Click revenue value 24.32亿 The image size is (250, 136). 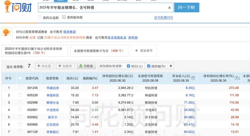(x=189, y=110)
